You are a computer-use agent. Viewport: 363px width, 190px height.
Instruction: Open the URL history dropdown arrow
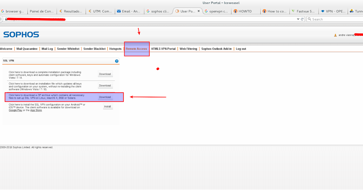(x=298, y=19)
